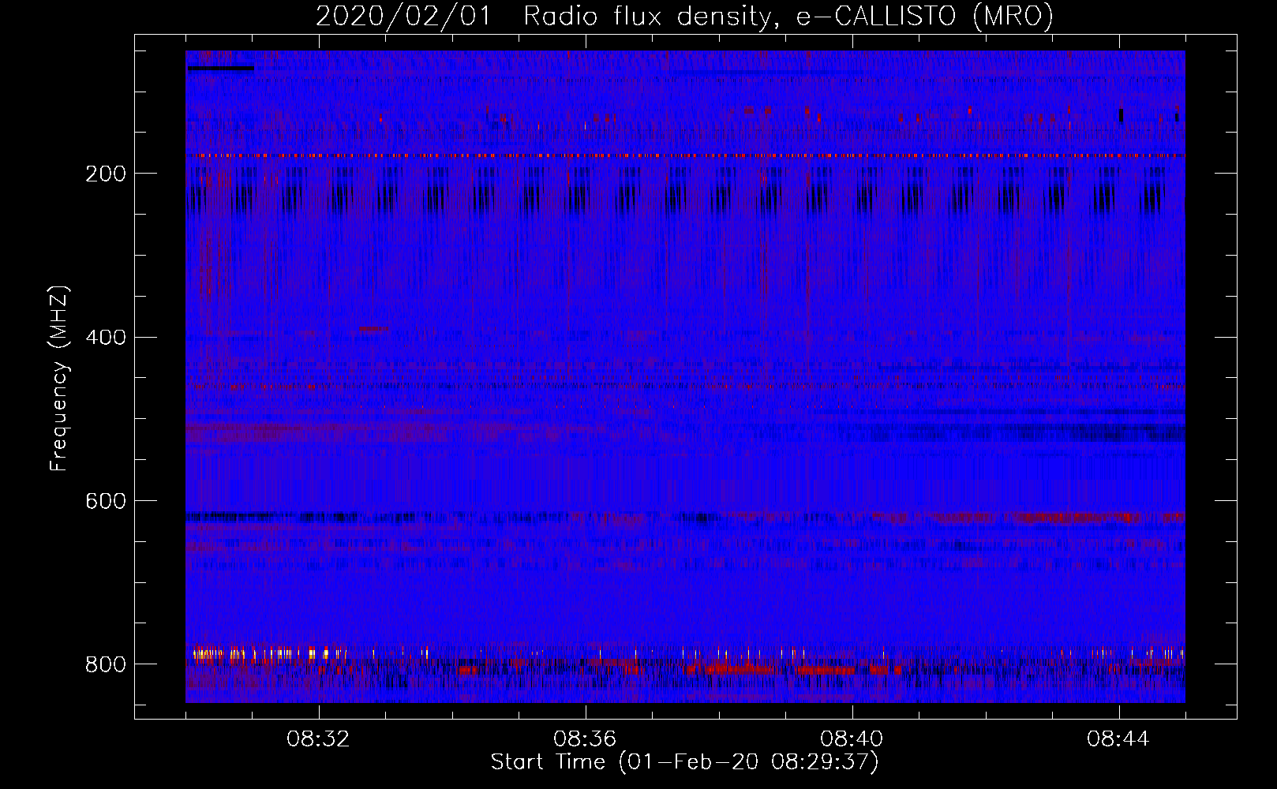The height and width of the screenshot is (789, 1277).
Task: Click the 400 frequency tick label
Action: [106, 338]
